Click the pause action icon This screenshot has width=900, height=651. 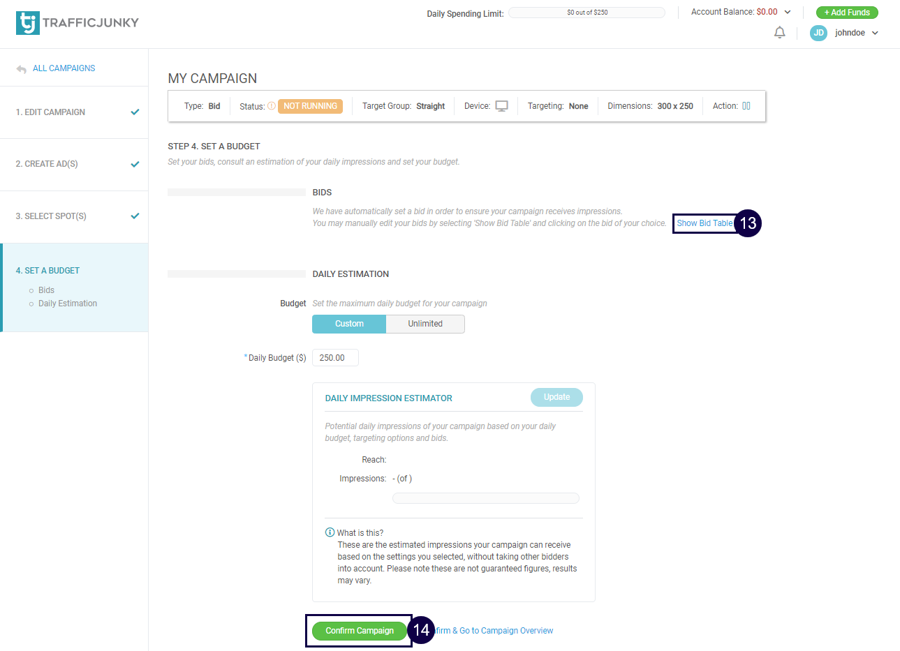point(746,106)
